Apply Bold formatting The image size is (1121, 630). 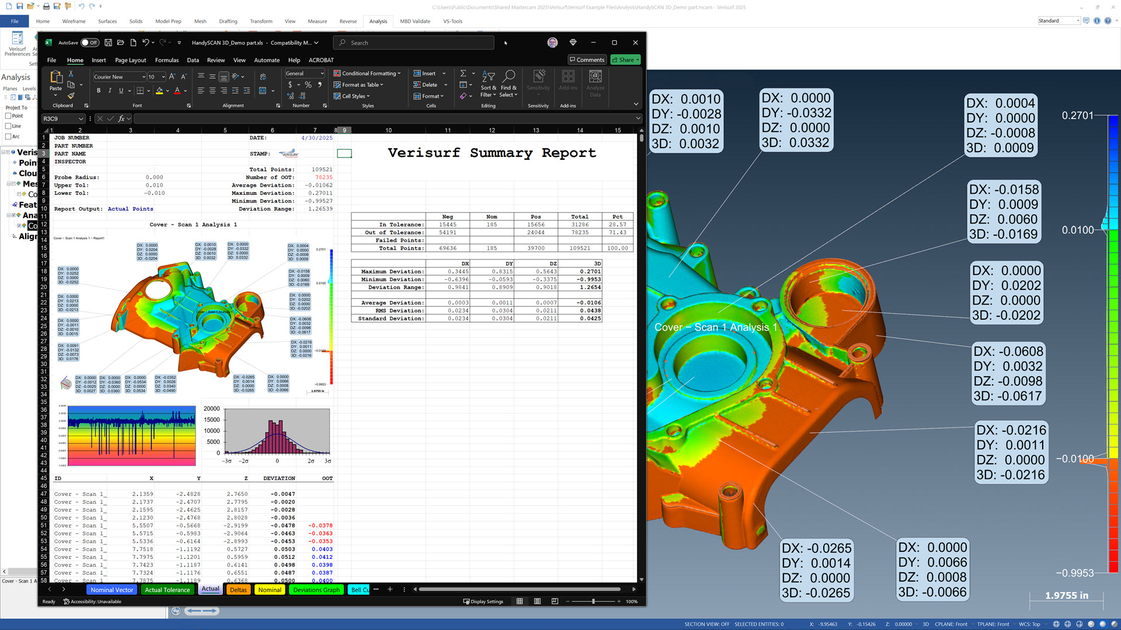pos(99,90)
